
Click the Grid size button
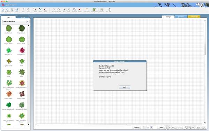(137, 128)
